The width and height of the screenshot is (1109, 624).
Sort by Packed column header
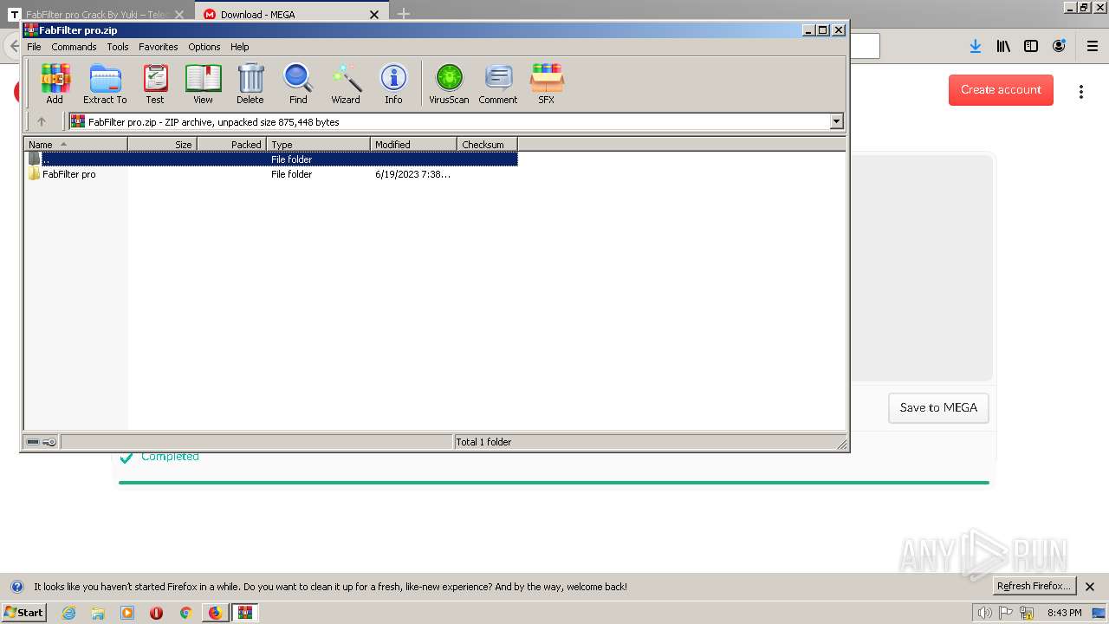tap(231, 145)
